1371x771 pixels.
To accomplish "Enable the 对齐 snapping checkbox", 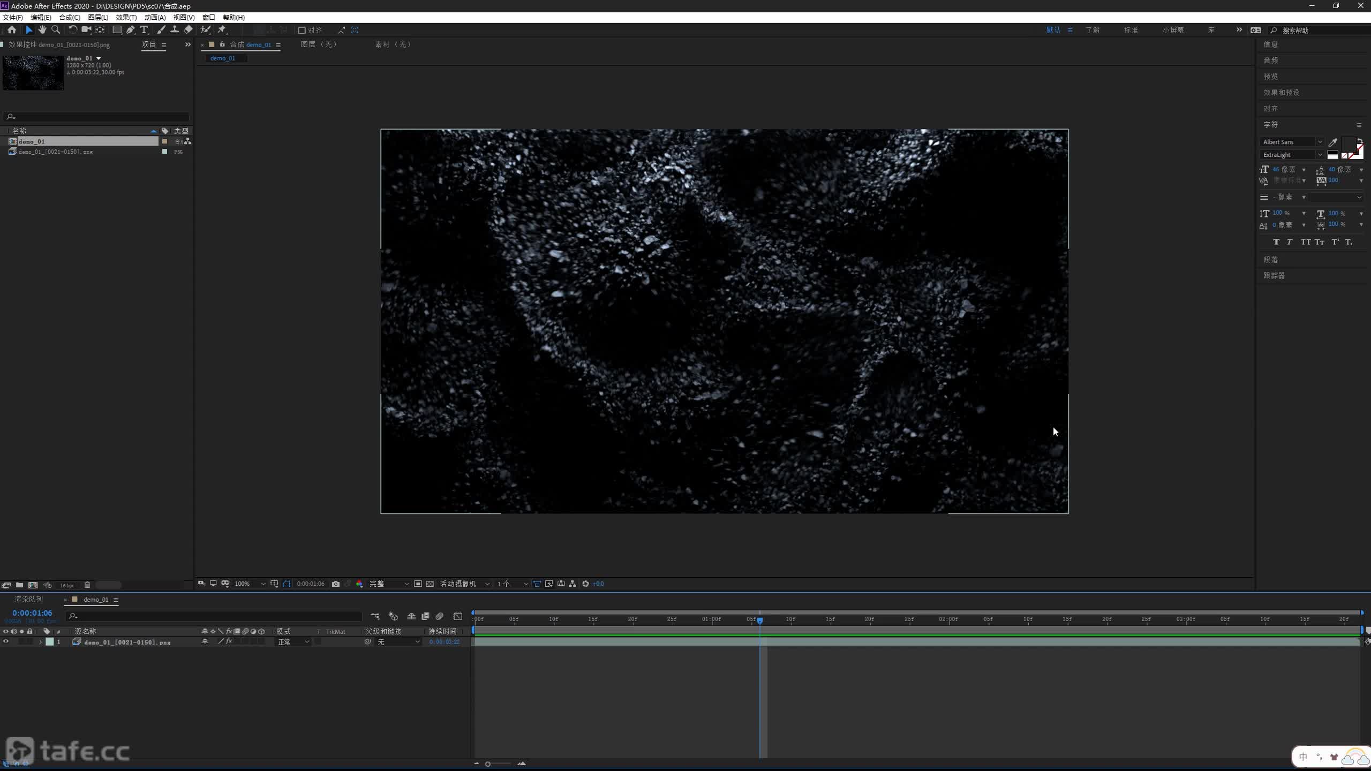I will click(302, 31).
